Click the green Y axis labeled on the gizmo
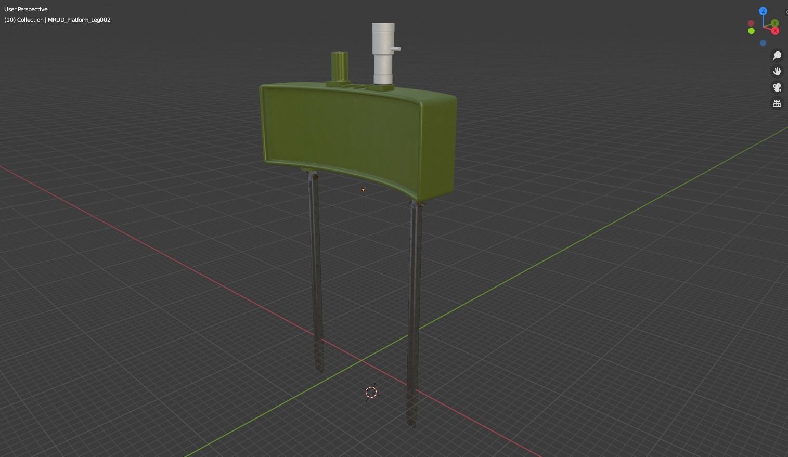Viewport: 788px width, 457px height. [x=774, y=23]
